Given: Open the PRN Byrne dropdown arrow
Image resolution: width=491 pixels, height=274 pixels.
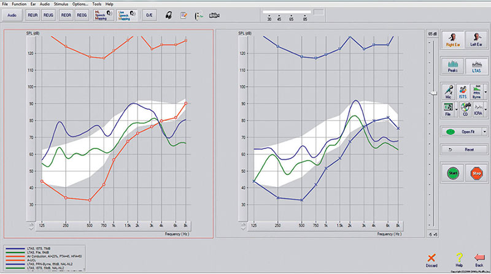Looking at the screenshot, I should (485, 92).
